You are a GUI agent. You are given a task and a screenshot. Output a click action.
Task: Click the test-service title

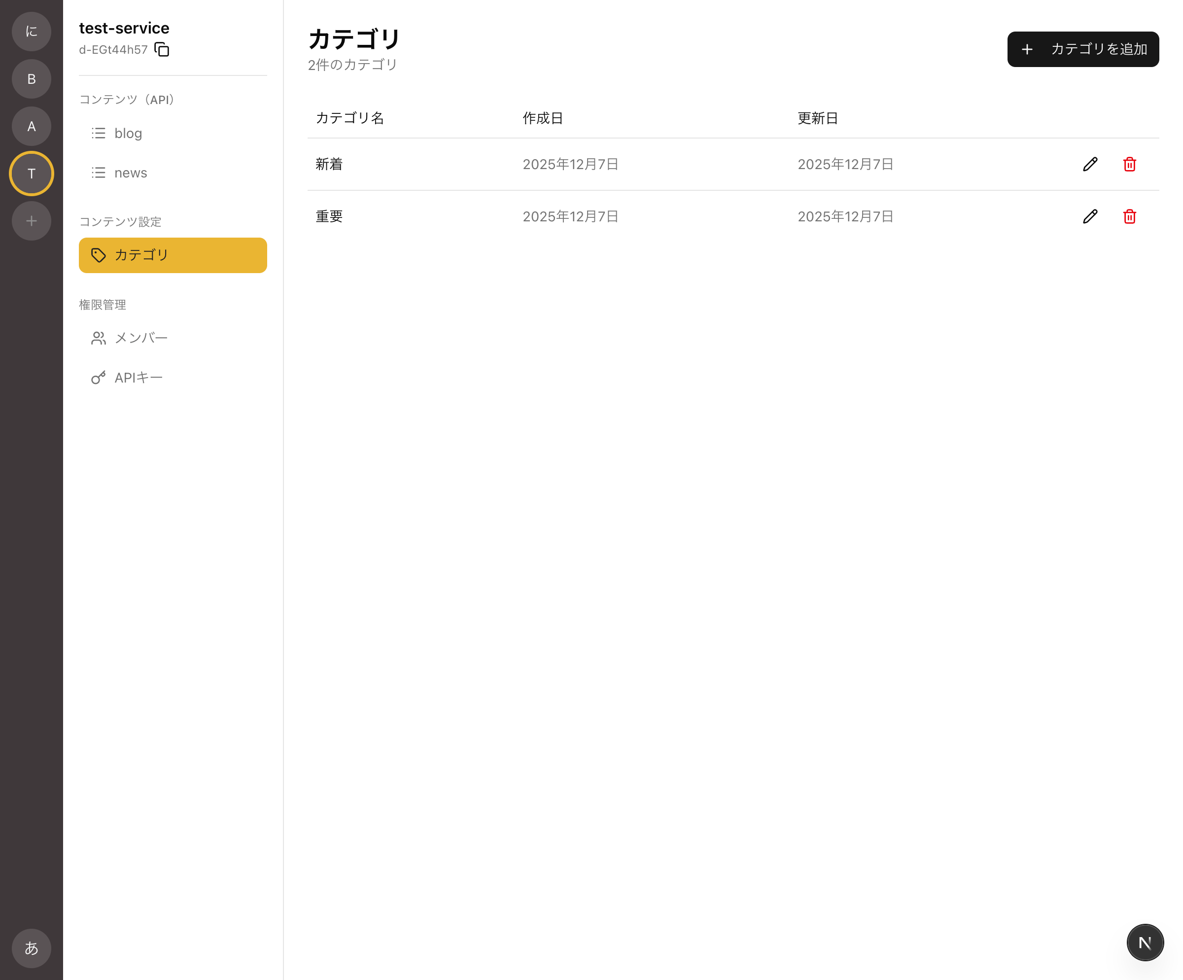124,28
